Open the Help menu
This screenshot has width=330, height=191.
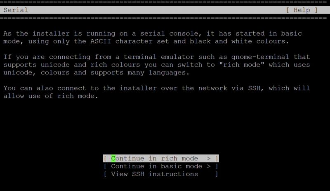pos(302,10)
